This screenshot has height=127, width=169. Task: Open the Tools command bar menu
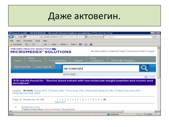[x=74, y=44]
